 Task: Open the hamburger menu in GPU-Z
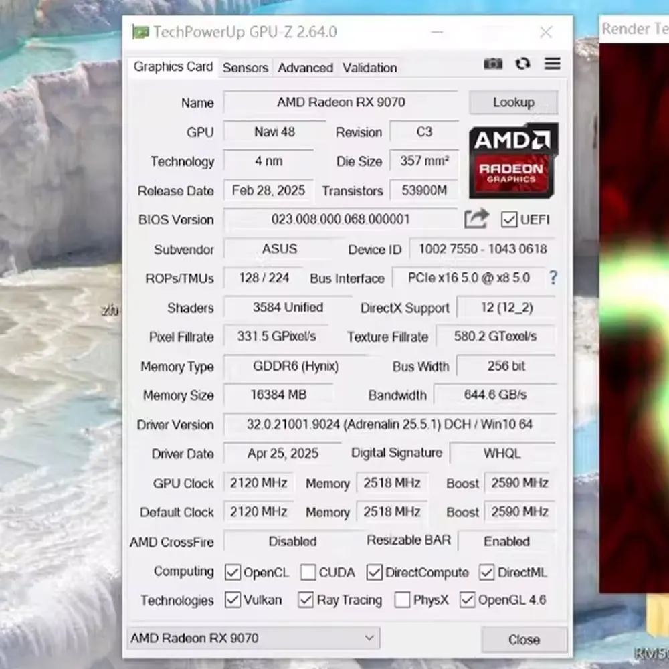pos(552,64)
